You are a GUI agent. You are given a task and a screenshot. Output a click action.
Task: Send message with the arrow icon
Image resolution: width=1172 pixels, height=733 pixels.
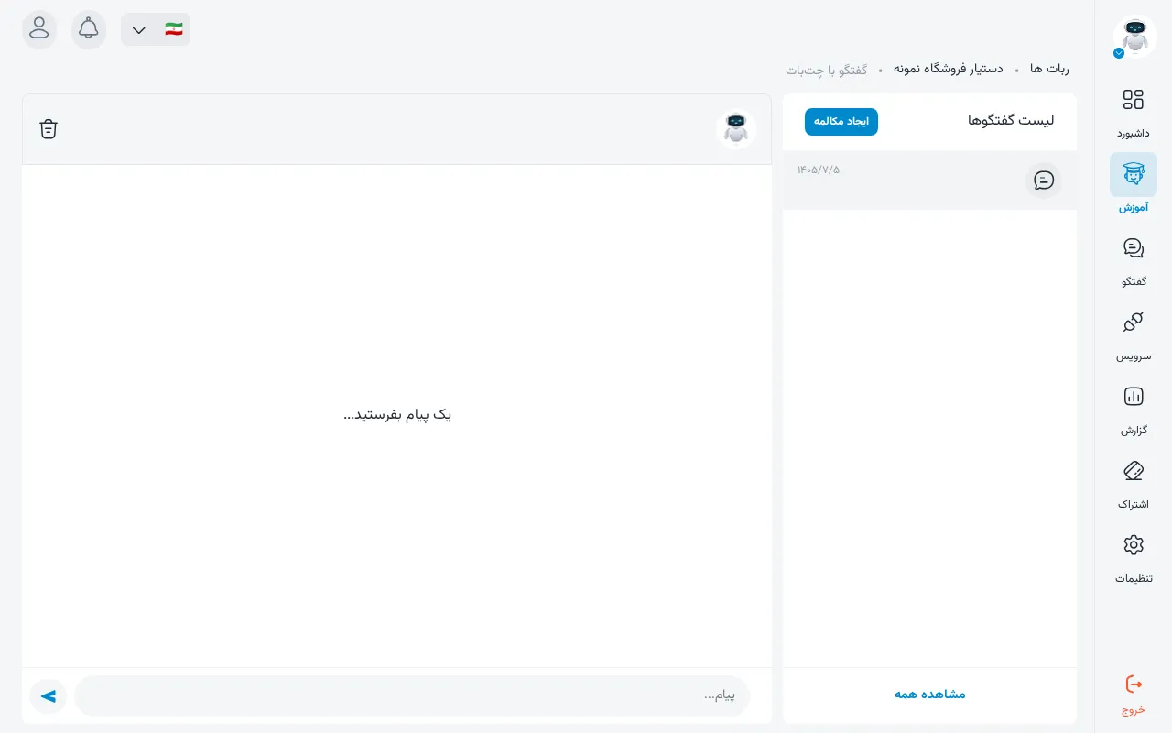click(x=49, y=696)
